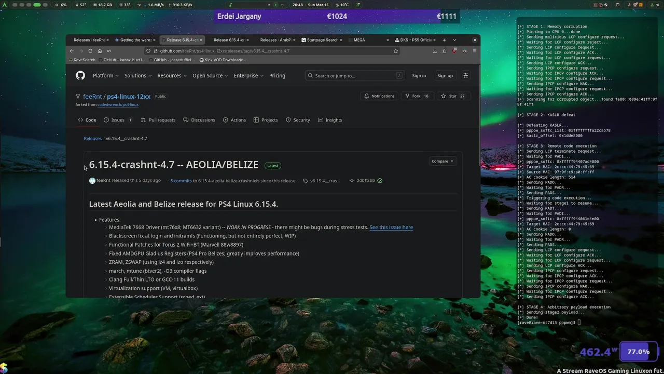Switch to the 'Releases · ArabP' browser tab

point(276,40)
